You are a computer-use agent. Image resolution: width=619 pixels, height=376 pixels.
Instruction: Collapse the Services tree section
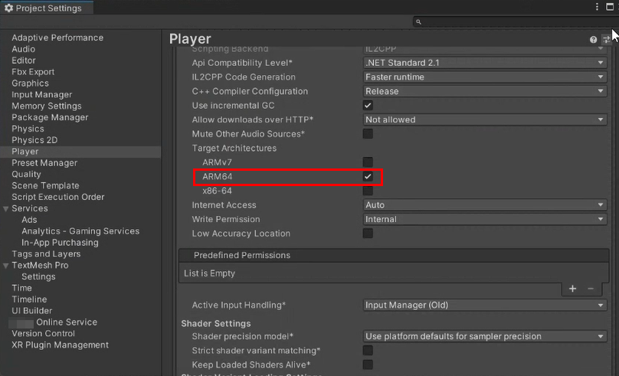coord(6,208)
